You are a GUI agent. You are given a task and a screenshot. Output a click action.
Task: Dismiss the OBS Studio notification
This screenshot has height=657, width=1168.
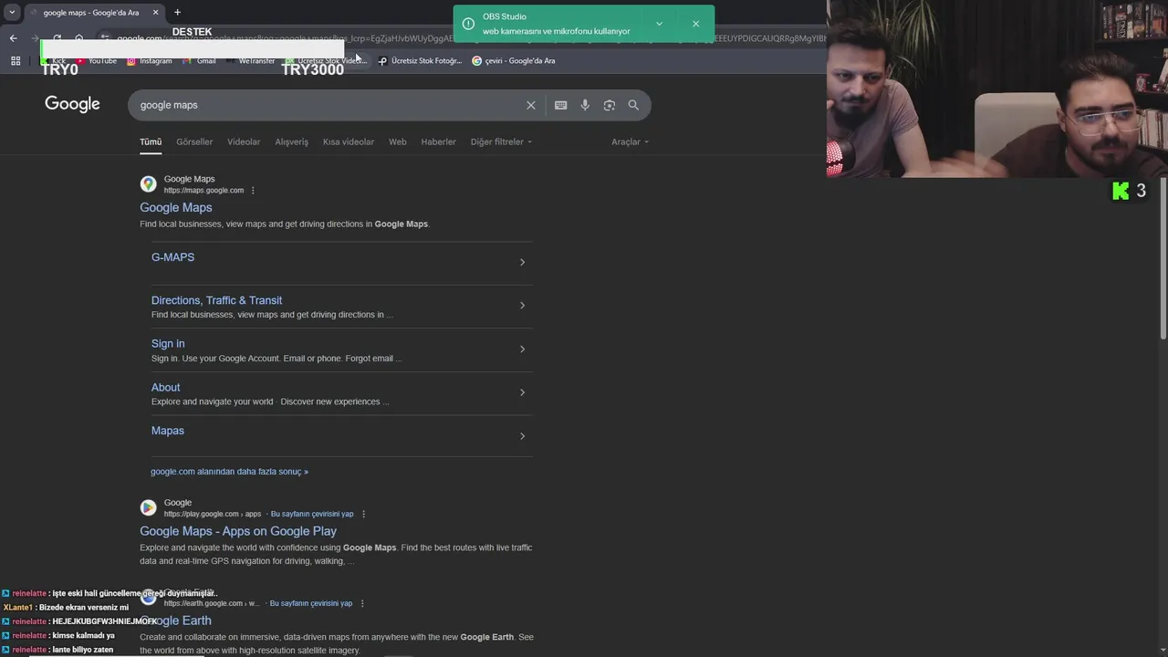coord(695,24)
